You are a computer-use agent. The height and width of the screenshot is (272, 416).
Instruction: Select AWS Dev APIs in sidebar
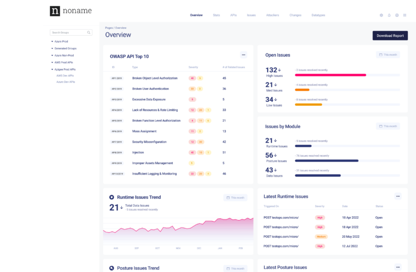(x=66, y=76)
